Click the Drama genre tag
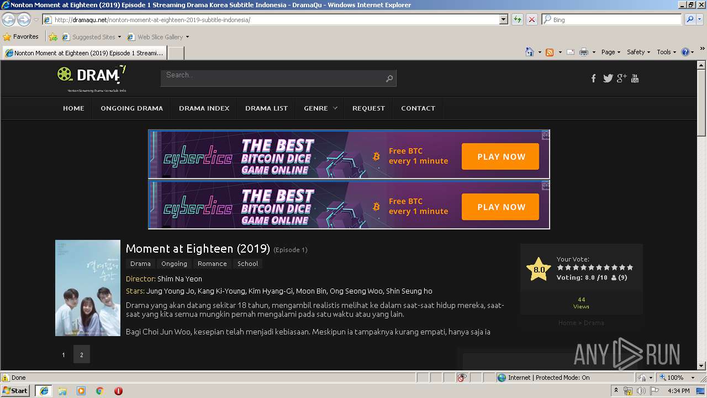 tap(140, 264)
